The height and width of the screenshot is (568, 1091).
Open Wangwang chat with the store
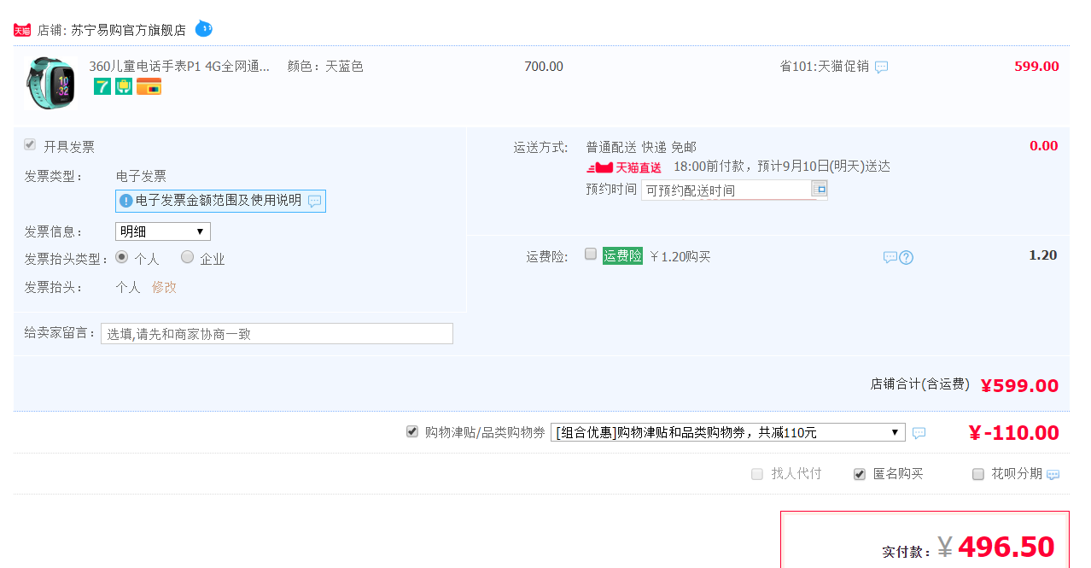click(x=204, y=28)
